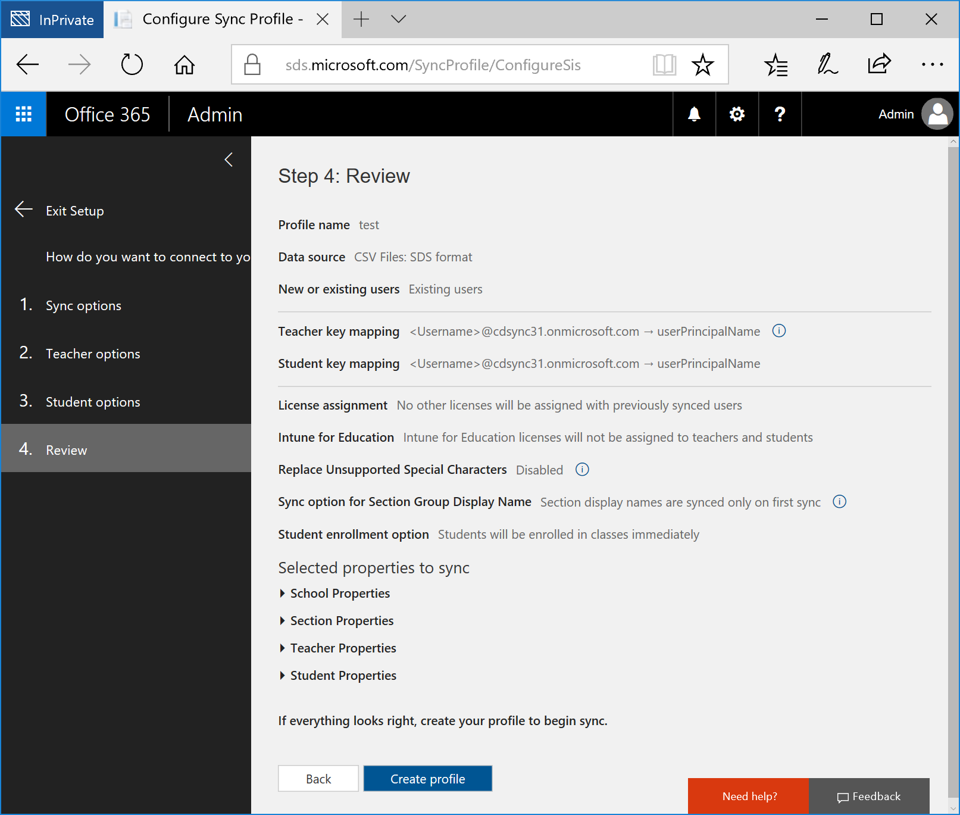Close the Configure Sync Profile tab

[323, 20]
